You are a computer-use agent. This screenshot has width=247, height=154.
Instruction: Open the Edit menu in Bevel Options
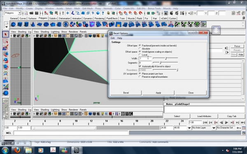(x=112, y=38)
